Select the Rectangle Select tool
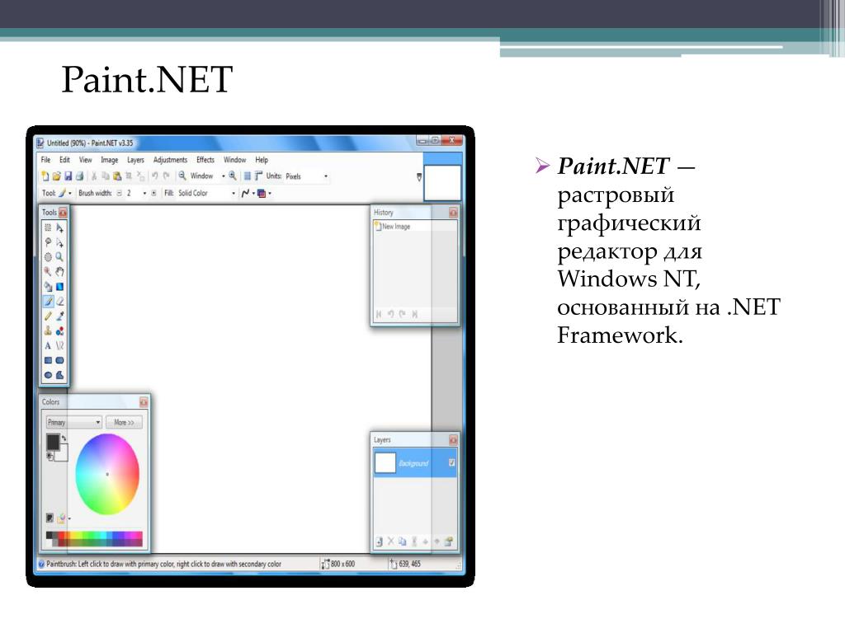The image size is (845, 633). [x=48, y=227]
